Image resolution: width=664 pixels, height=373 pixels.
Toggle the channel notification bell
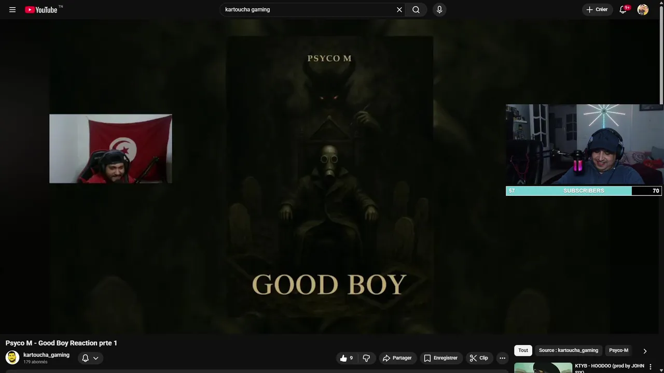(85, 358)
